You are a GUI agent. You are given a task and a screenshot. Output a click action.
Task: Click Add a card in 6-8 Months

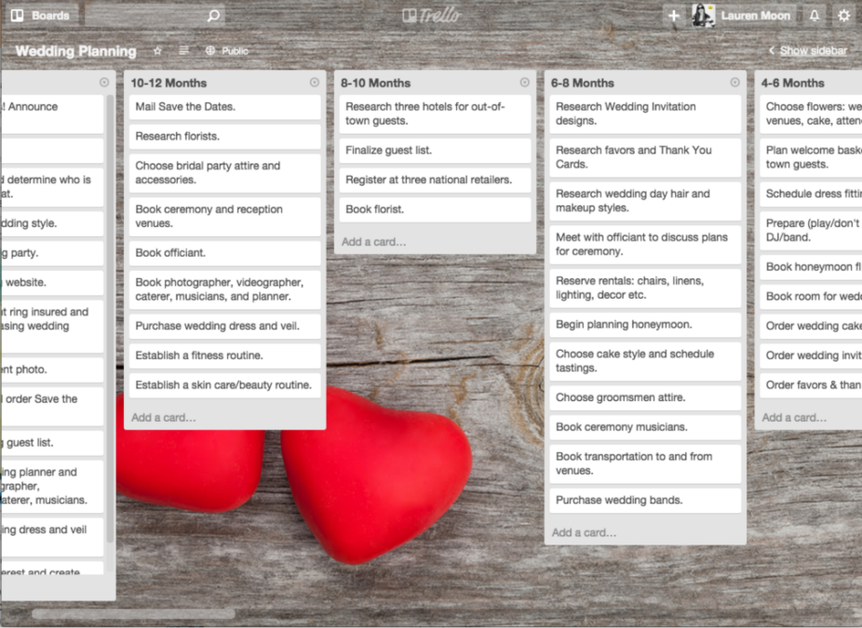584,533
